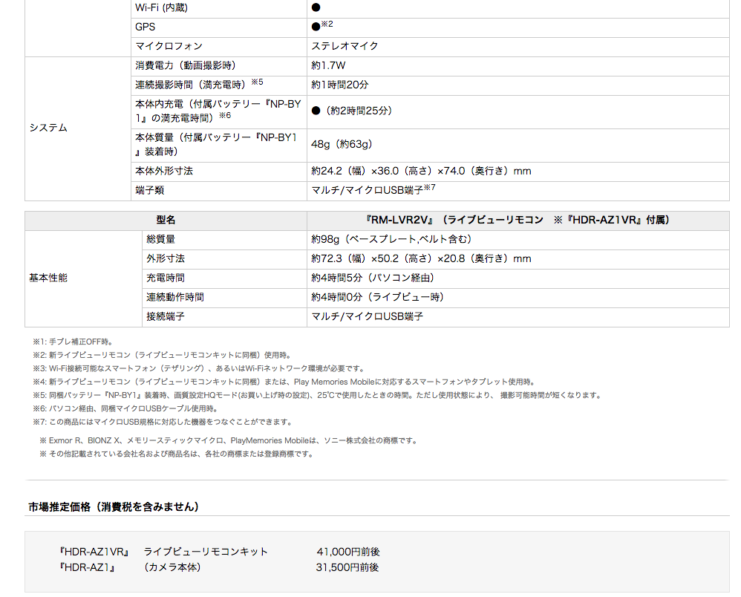Click the '本体内充電' battery charging label
Image resolution: width=741 pixels, height=597 pixels.
click(x=218, y=111)
